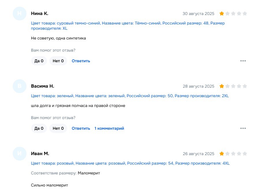The image size is (267, 192).
Task: Open three-dots menu on Нина К.'s review
Action: pos(243,61)
